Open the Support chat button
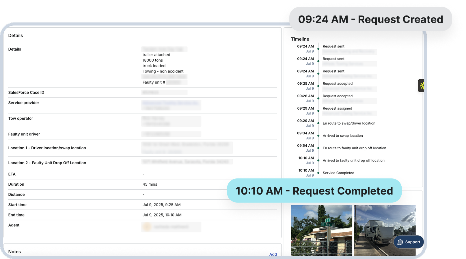Viewport: 466px width, 259px height. coord(409,242)
